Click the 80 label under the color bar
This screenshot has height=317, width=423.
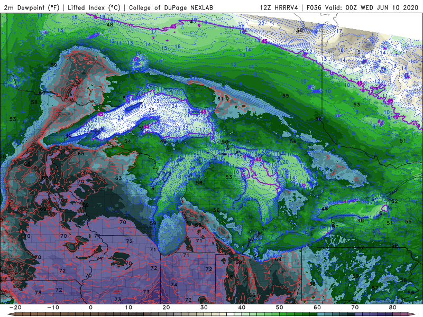pyautogui.click(x=393, y=307)
